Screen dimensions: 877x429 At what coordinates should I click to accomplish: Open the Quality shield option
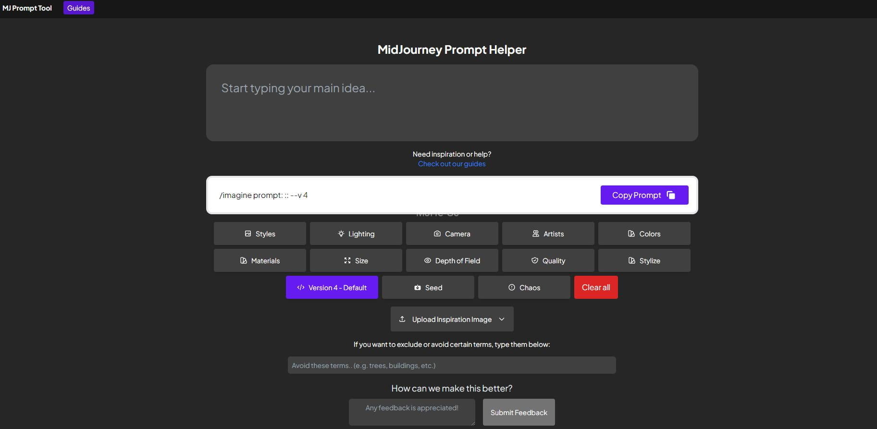[x=548, y=260]
